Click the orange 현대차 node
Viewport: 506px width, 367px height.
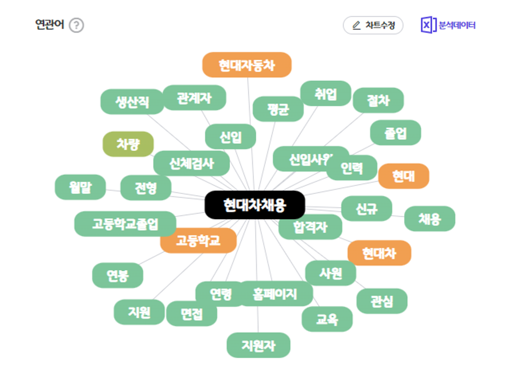(379, 253)
